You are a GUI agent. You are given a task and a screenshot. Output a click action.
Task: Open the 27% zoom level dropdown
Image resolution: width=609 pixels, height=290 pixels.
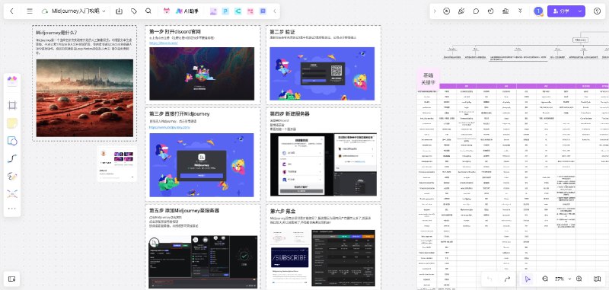pyautogui.click(x=563, y=279)
